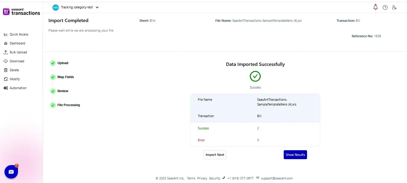
Task: Click the Xero organization logo
Action: pos(56,7)
